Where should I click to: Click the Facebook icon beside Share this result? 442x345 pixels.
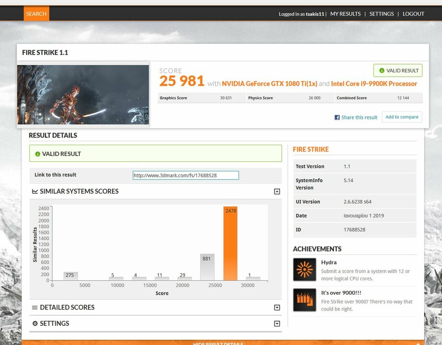pyautogui.click(x=337, y=117)
